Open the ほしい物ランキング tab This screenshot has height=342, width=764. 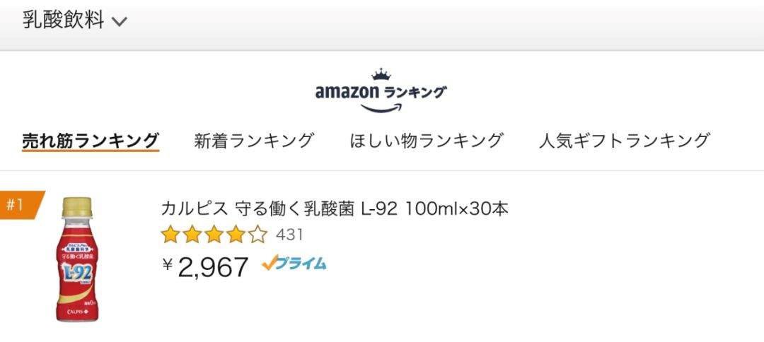coord(427,140)
